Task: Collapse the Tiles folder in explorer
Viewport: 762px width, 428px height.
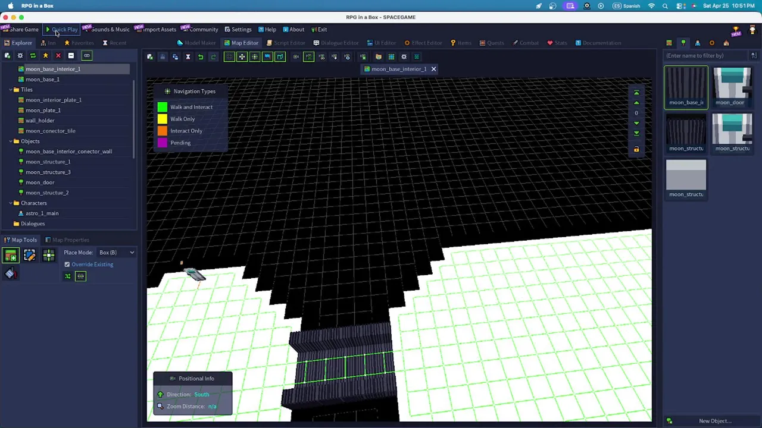Action: coord(11,90)
